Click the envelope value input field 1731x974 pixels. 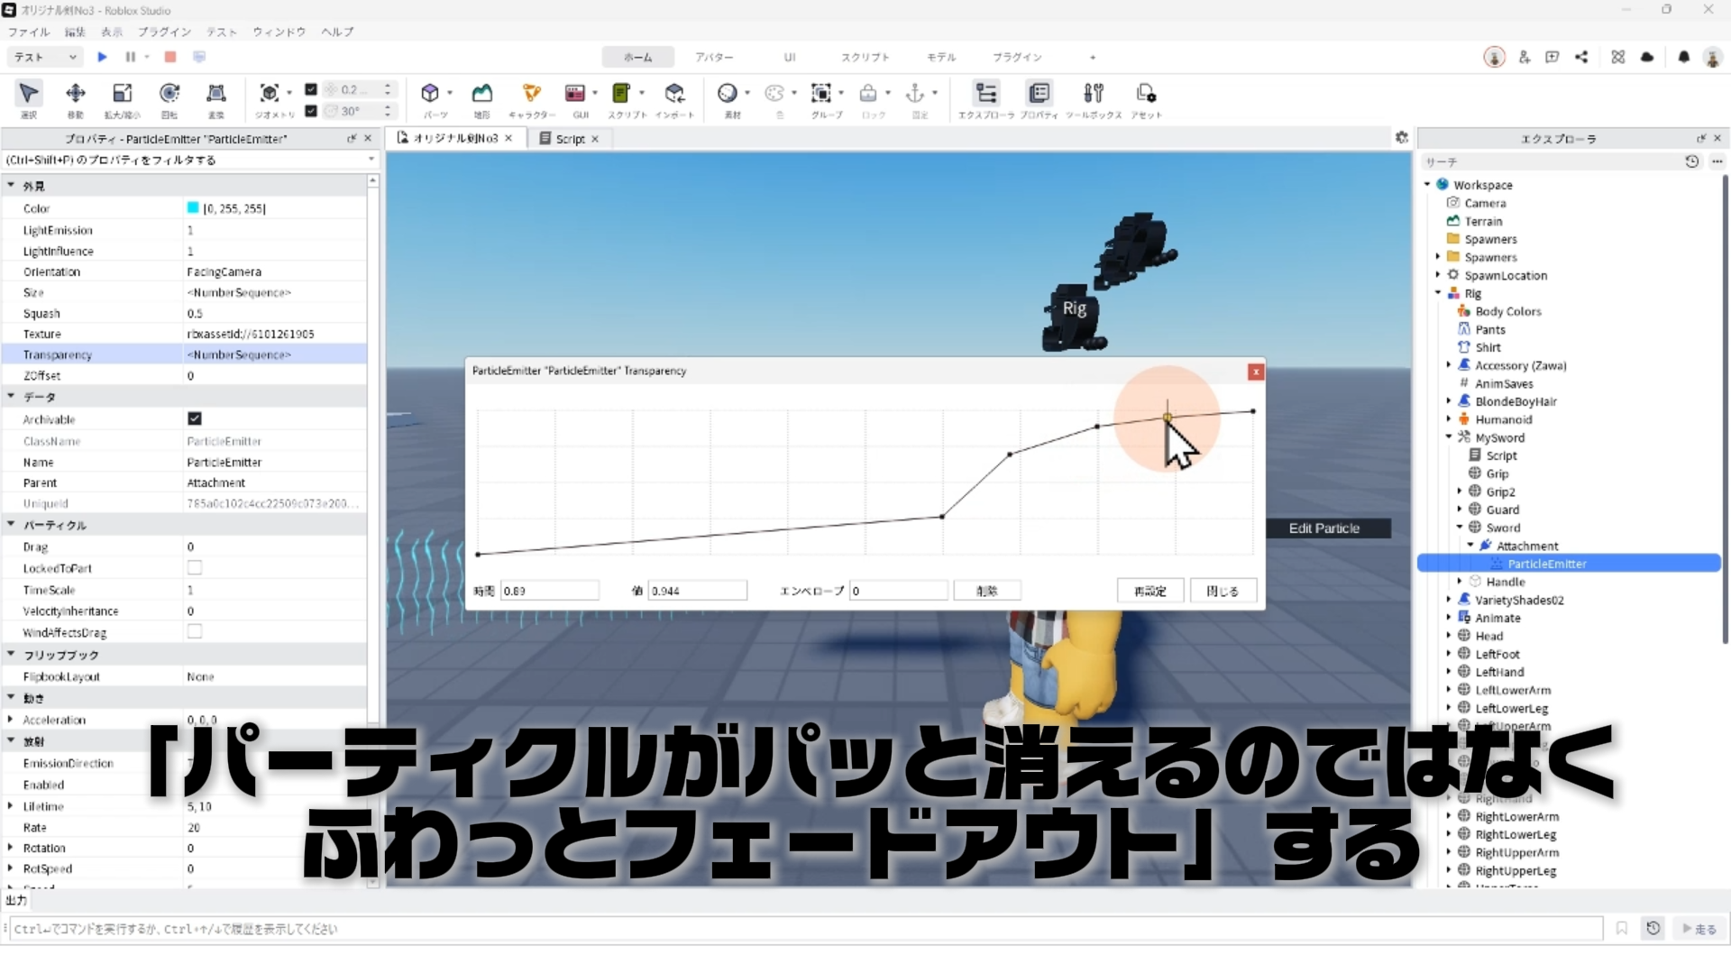[x=898, y=591]
